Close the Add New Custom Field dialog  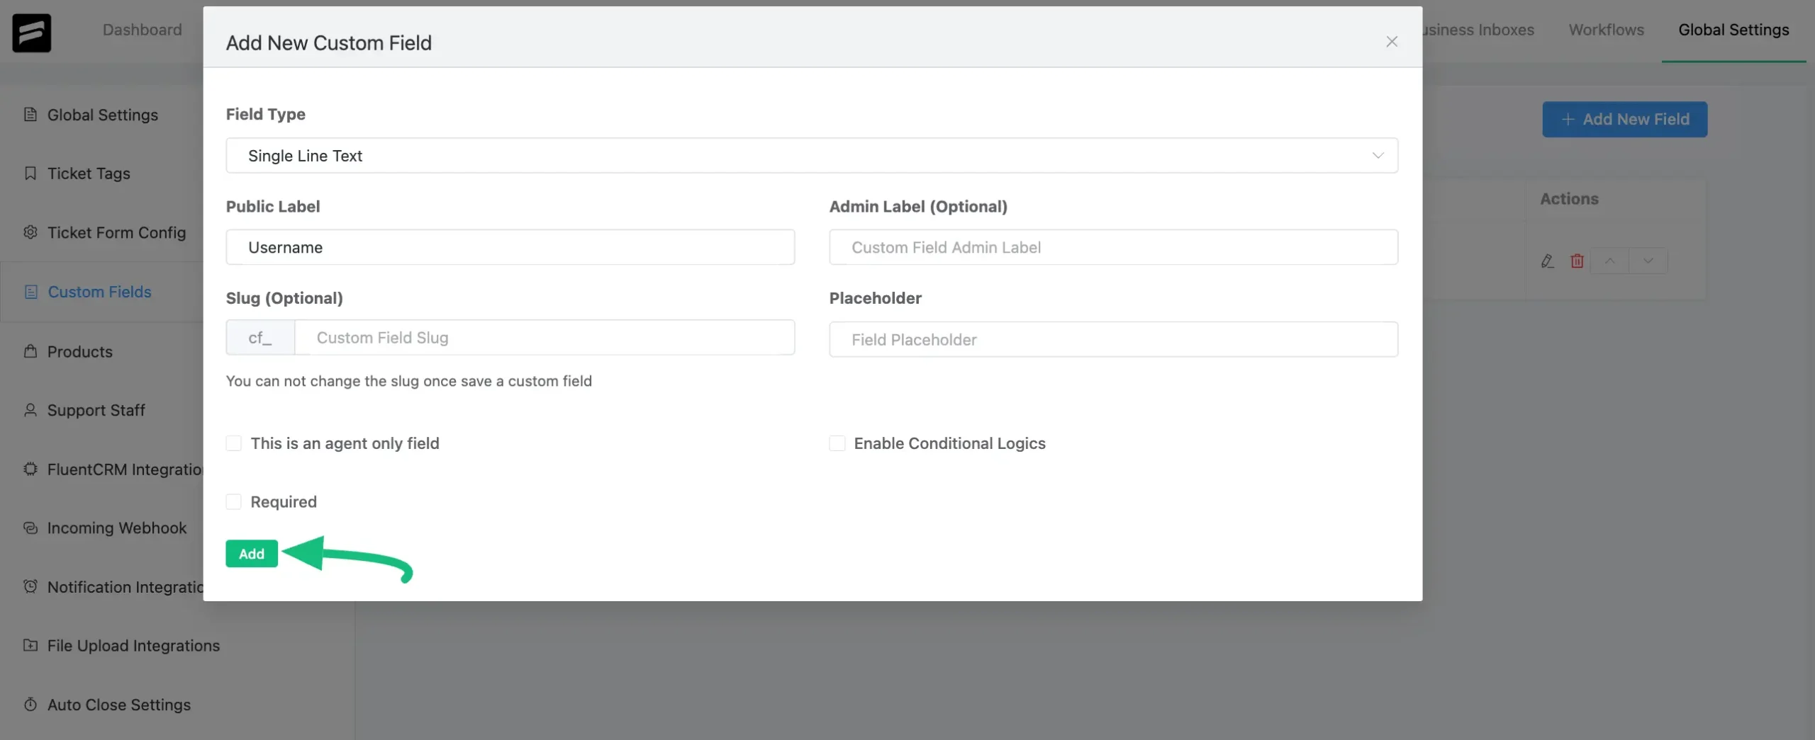pyautogui.click(x=1392, y=42)
